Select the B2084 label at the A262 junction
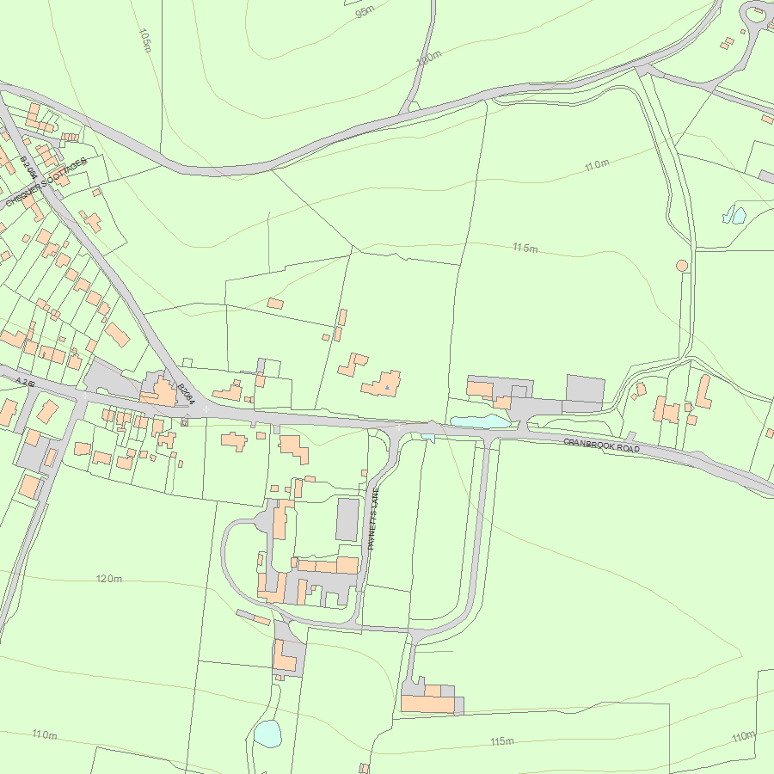Image resolution: width=774 pixels, height=774 pixels. (x=186, y=394)
